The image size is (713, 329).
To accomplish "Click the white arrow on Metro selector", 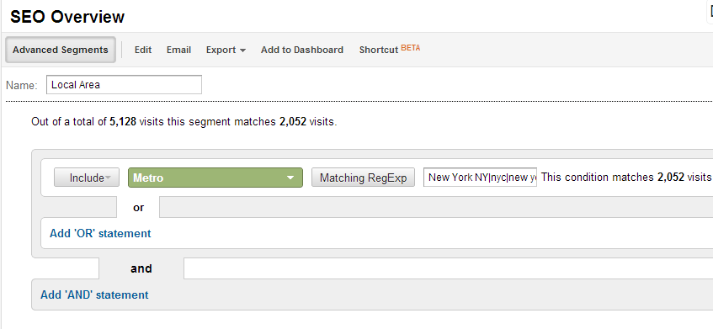I will coord(290,178).
